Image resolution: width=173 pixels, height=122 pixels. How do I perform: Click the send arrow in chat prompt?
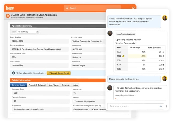(x=161, y=106)
